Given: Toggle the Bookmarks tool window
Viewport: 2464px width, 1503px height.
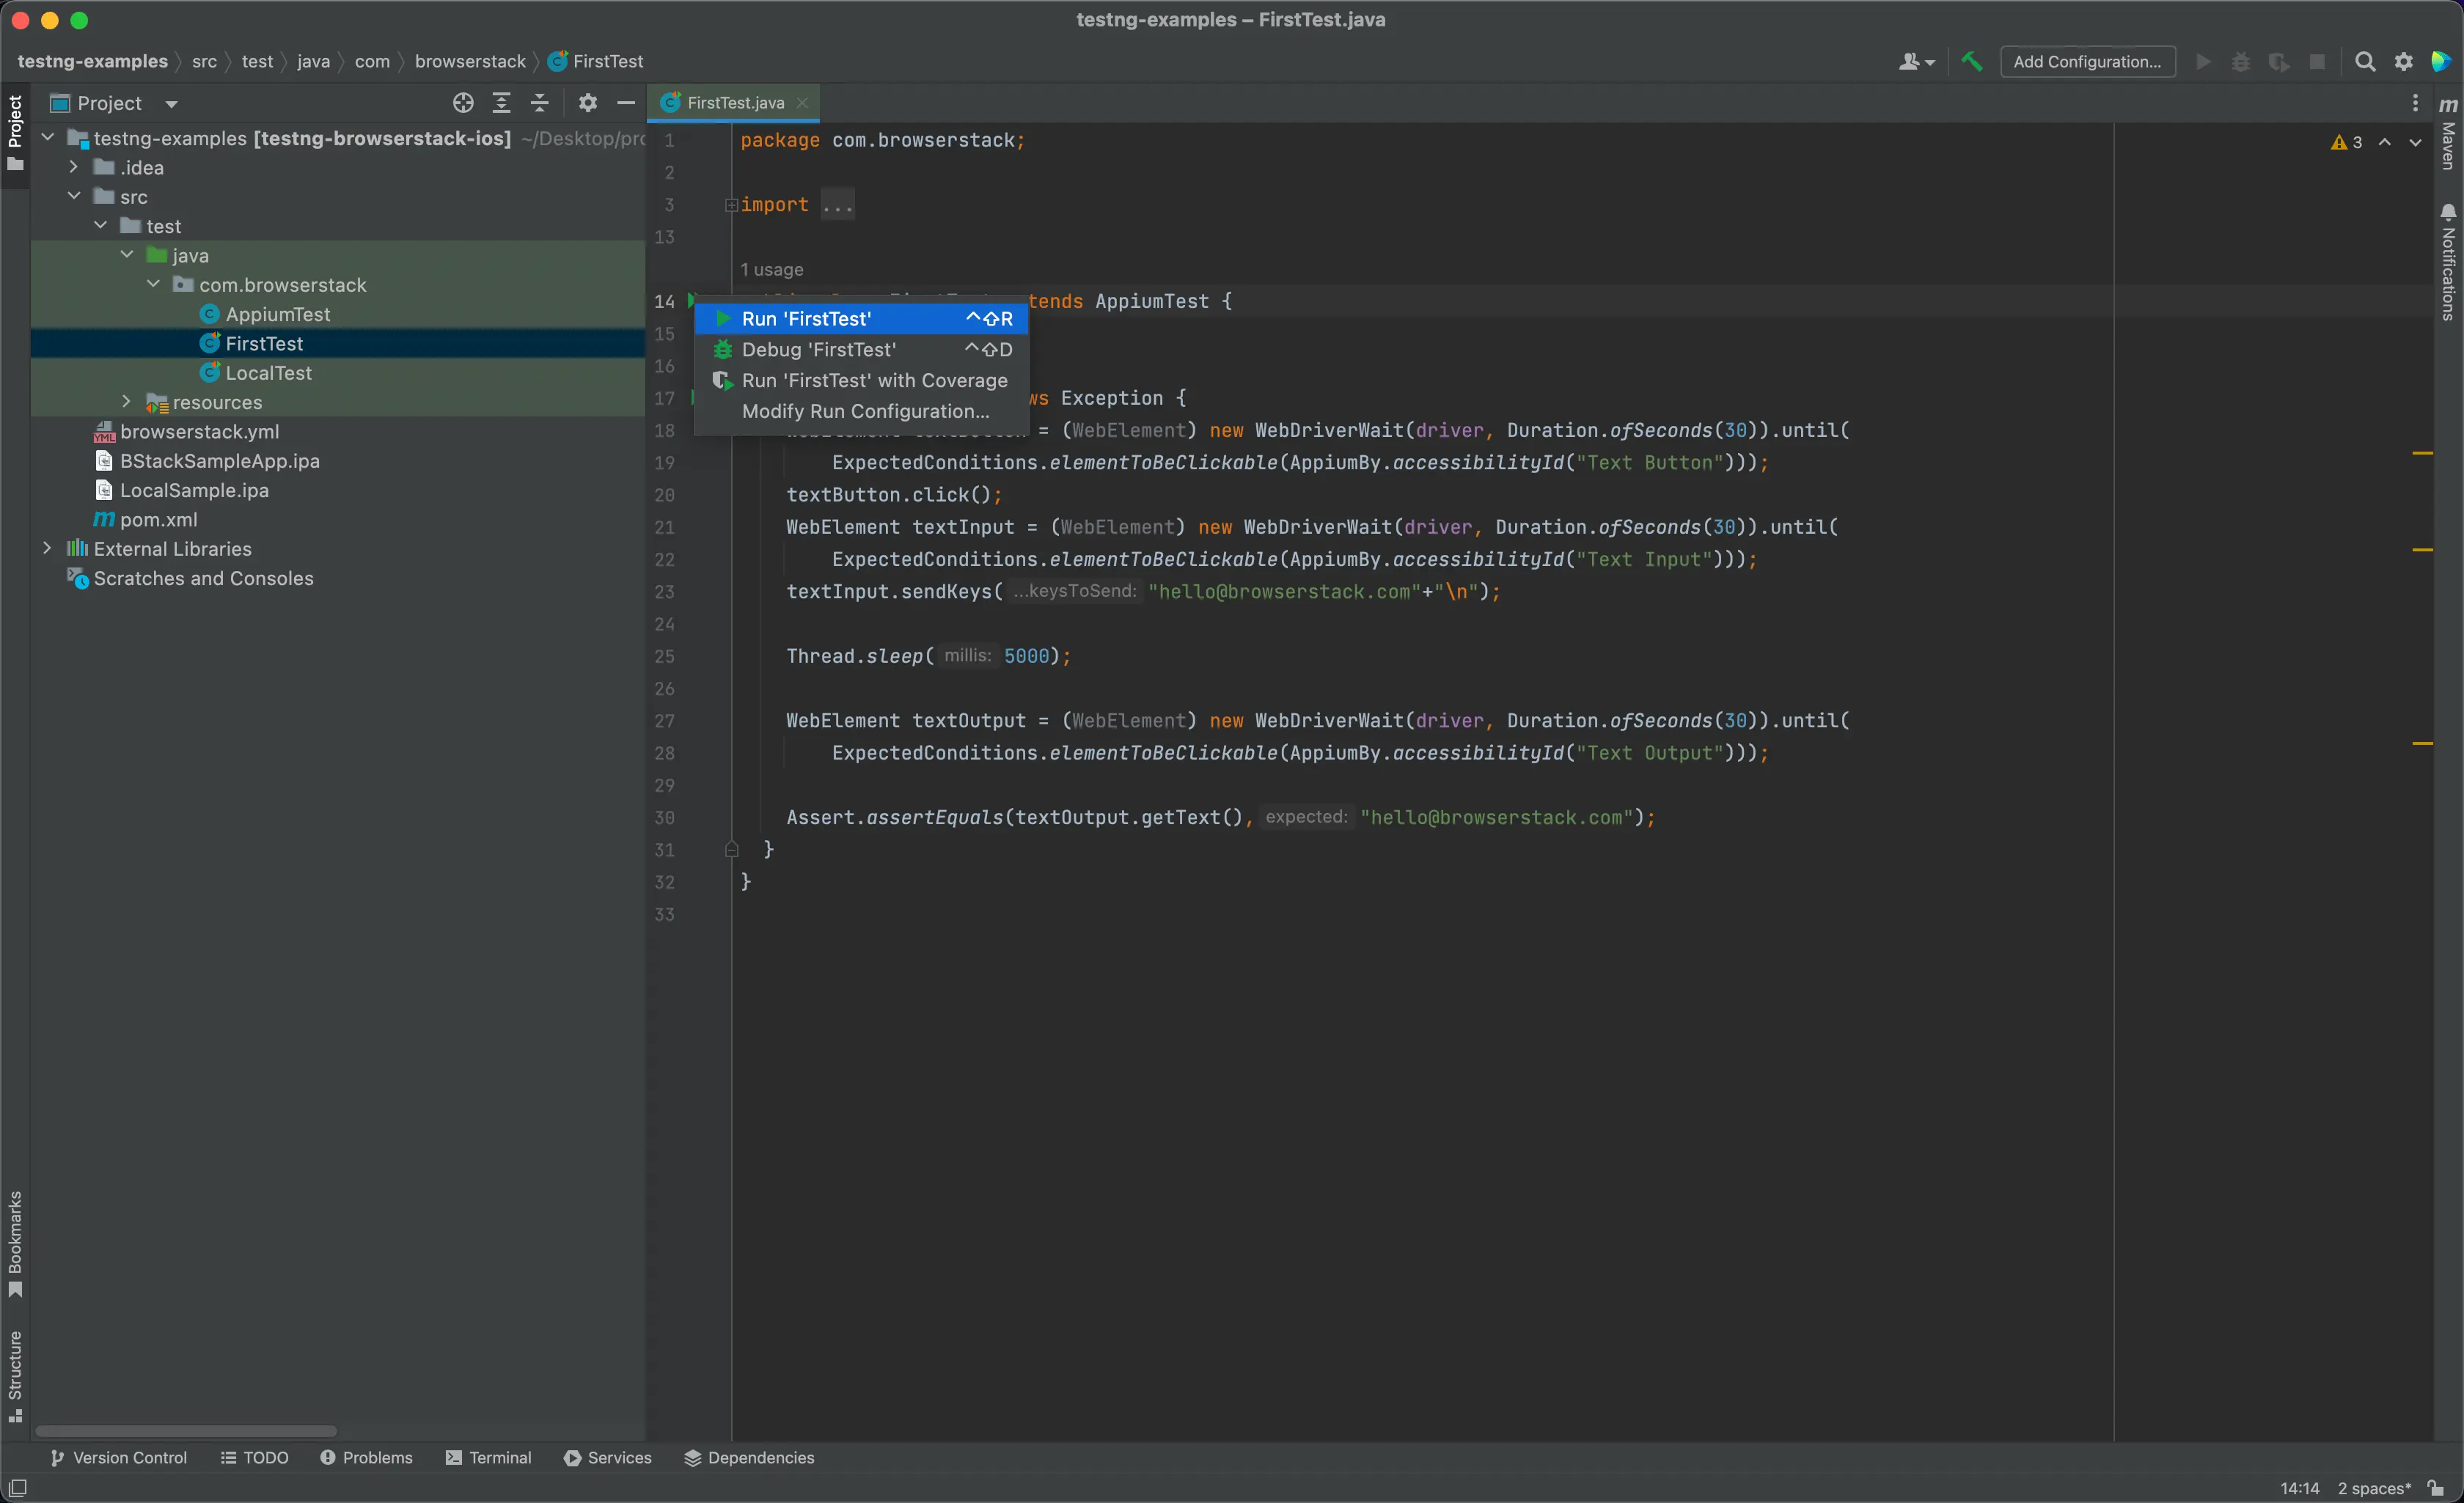Looking at the screenshot, I should tap(15, 1243).
